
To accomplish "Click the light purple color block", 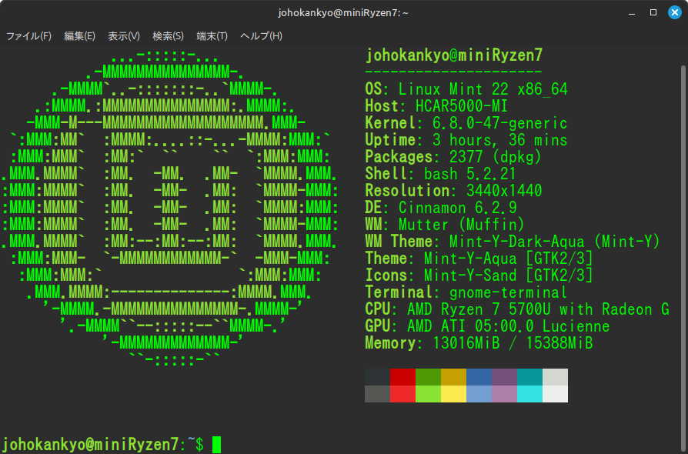I will pos(504,394).
